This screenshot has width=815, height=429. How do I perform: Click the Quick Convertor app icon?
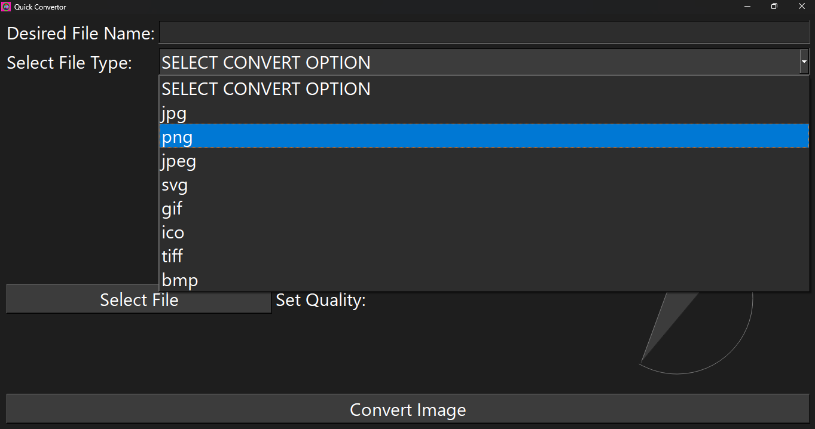(x=7, y=7)
